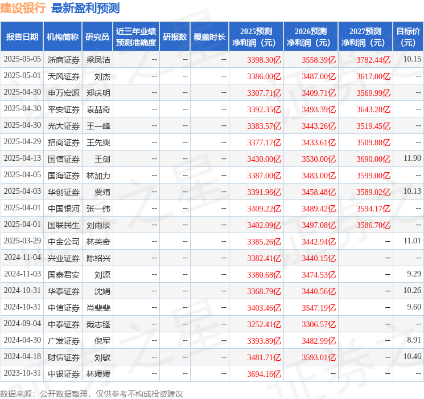Click the 覆盖时长 column header

coord(209,36)
